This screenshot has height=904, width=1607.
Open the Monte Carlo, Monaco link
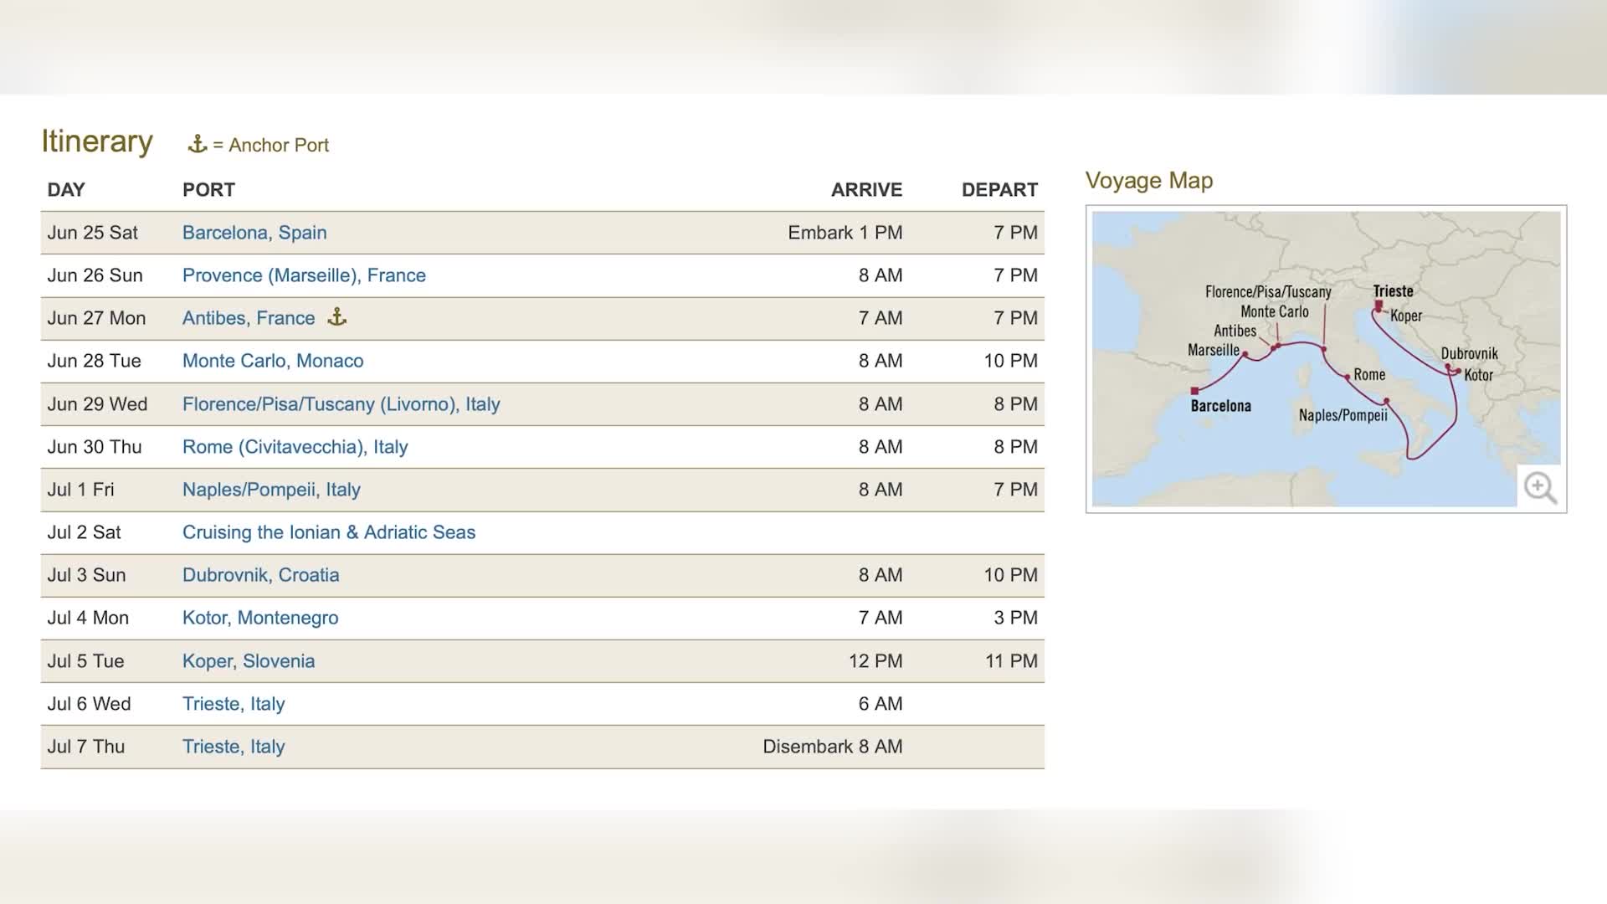[x=273, y=361]
